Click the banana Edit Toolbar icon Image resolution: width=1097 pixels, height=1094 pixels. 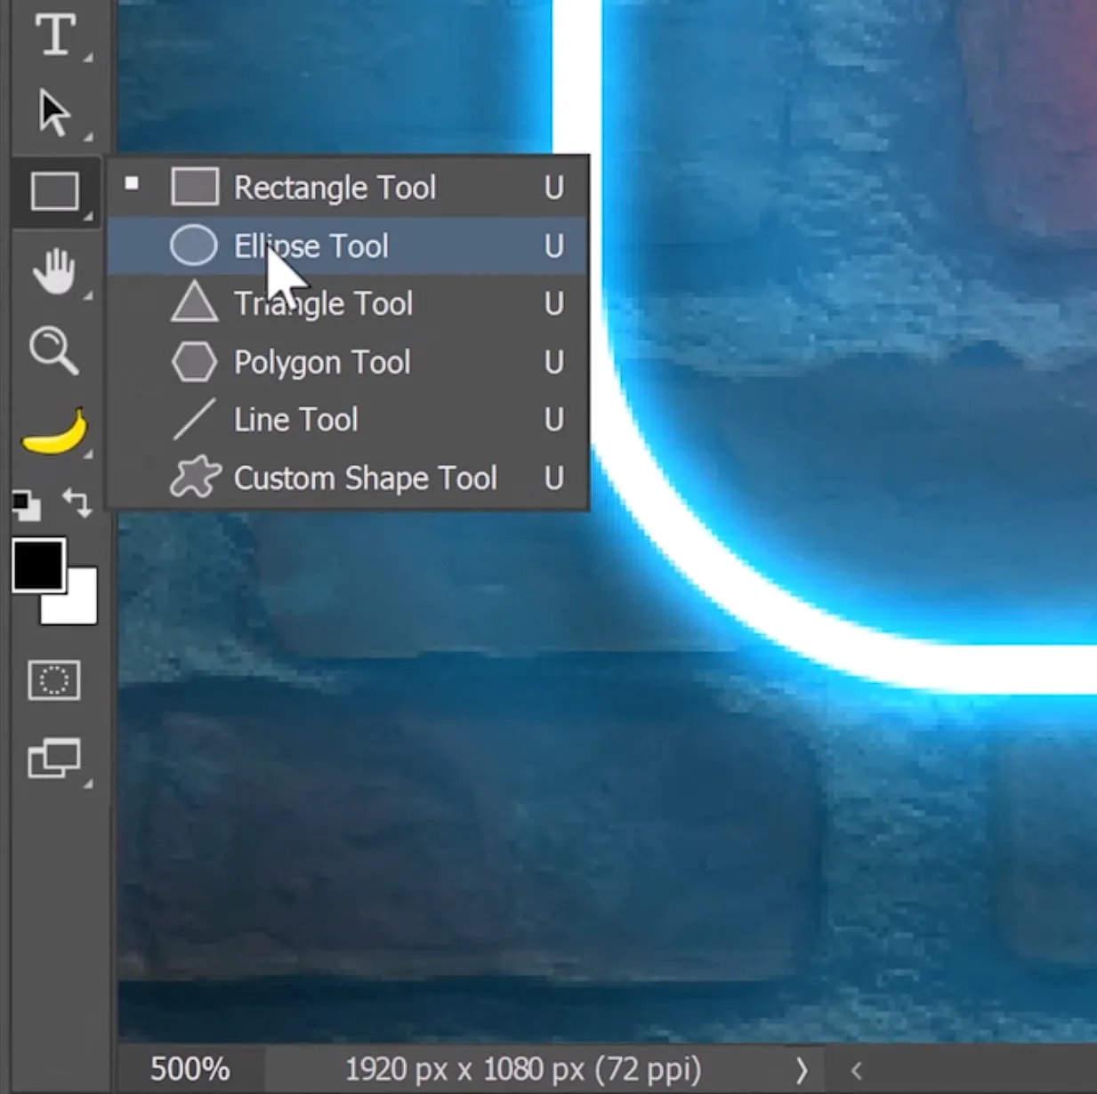55,431
